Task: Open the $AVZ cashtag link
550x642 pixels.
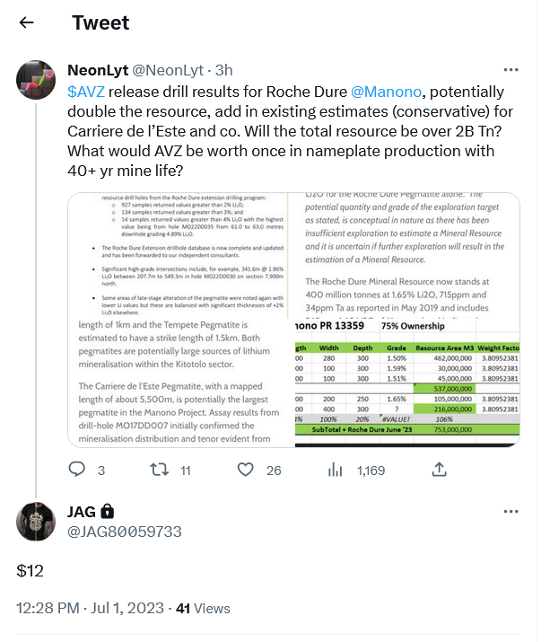Action: pos(85,92)
